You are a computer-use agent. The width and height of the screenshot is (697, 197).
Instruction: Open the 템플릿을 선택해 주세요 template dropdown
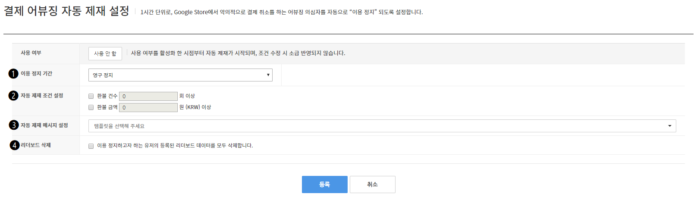point(382,126)
